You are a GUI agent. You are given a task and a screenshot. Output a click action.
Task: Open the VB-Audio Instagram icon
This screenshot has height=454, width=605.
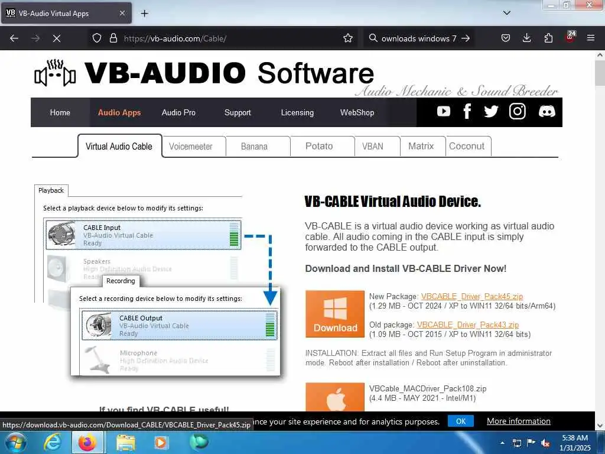pyautogui.click(x=518, y=112)
